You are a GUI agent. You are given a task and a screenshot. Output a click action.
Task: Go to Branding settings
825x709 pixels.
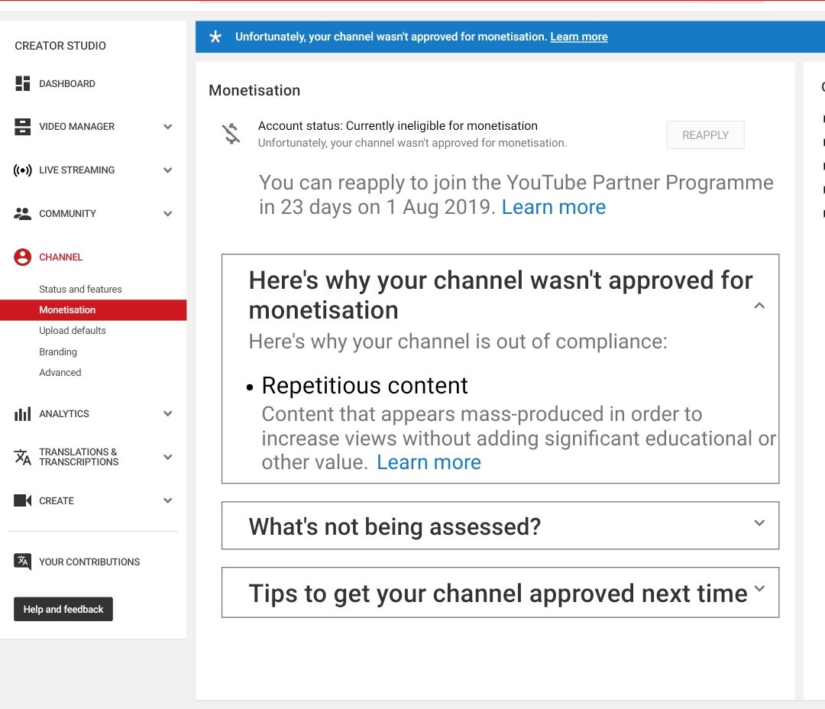[58, 351]
